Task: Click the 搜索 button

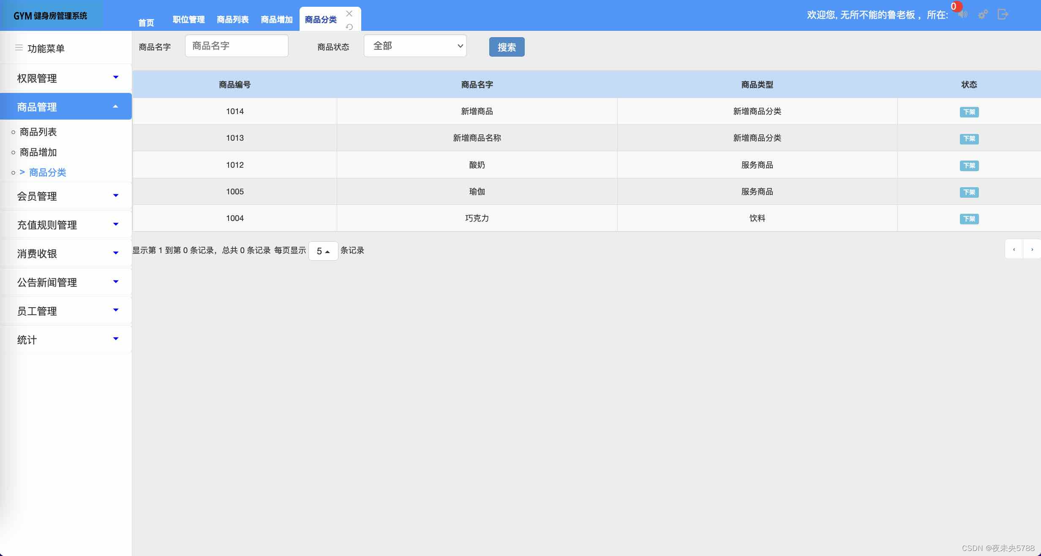Action: (507, 47)
